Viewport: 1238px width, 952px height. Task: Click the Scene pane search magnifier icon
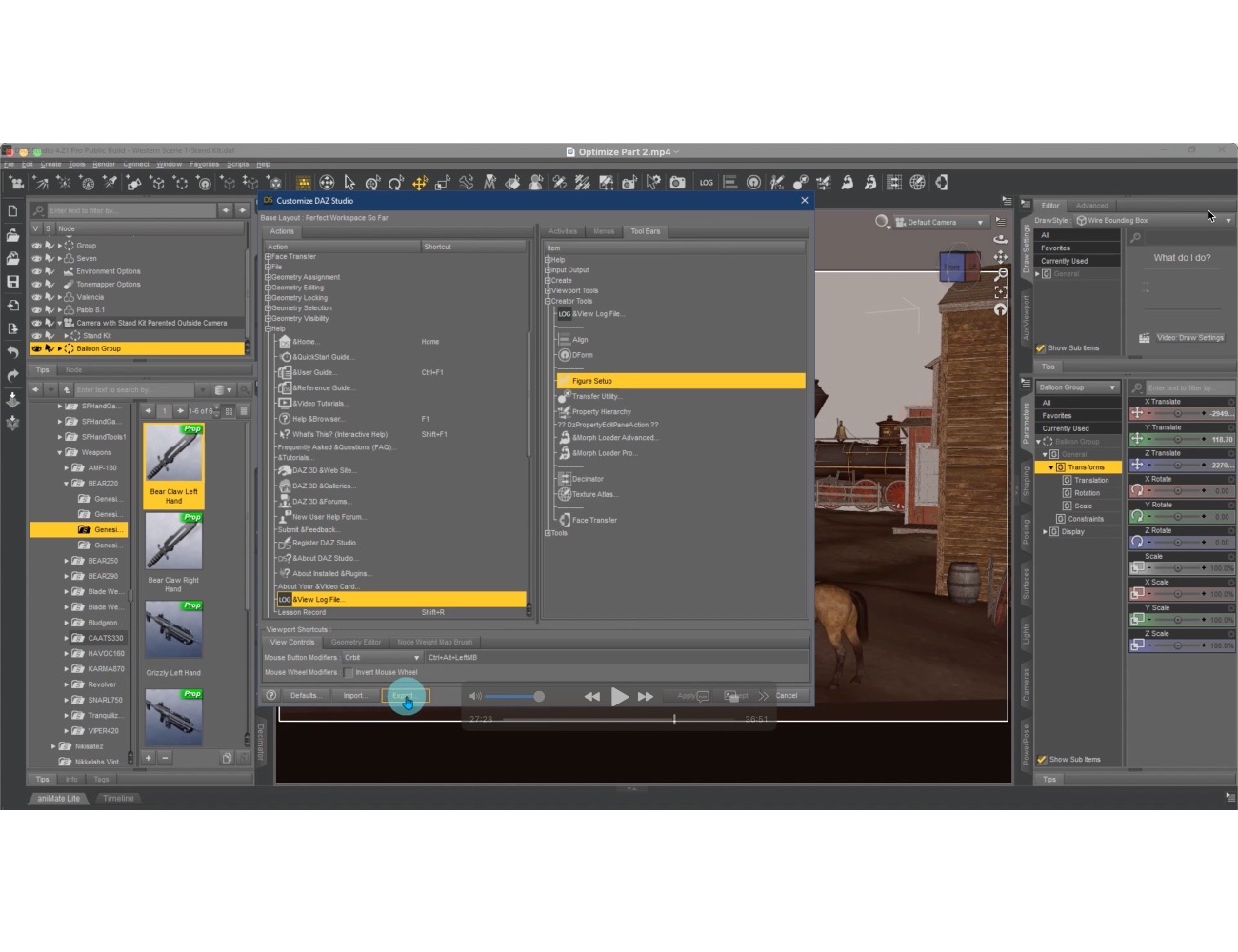pyautogui.click(x=38, y=211)
